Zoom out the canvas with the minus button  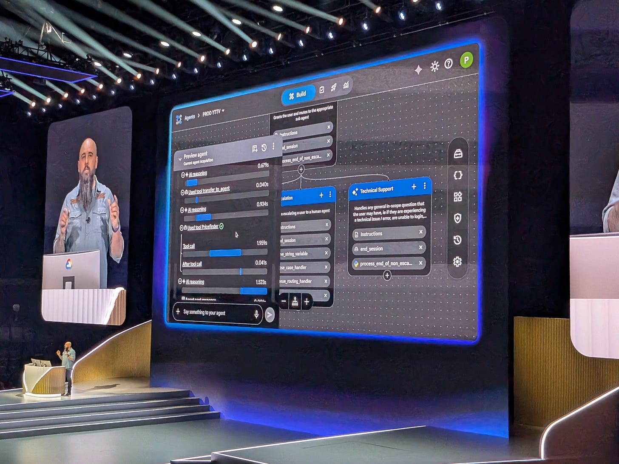(x=284, y=302)
